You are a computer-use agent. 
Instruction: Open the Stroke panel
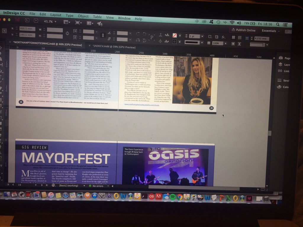(x=283, y=80)
